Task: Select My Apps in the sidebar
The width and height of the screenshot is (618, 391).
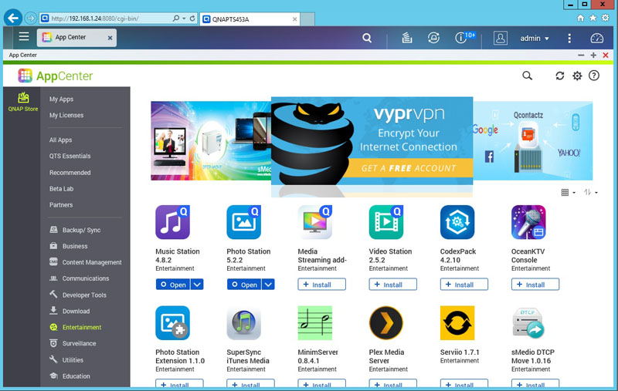Action: 61,99
